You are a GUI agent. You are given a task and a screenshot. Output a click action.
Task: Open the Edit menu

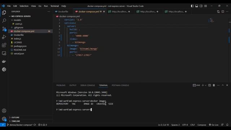[15, 6]
